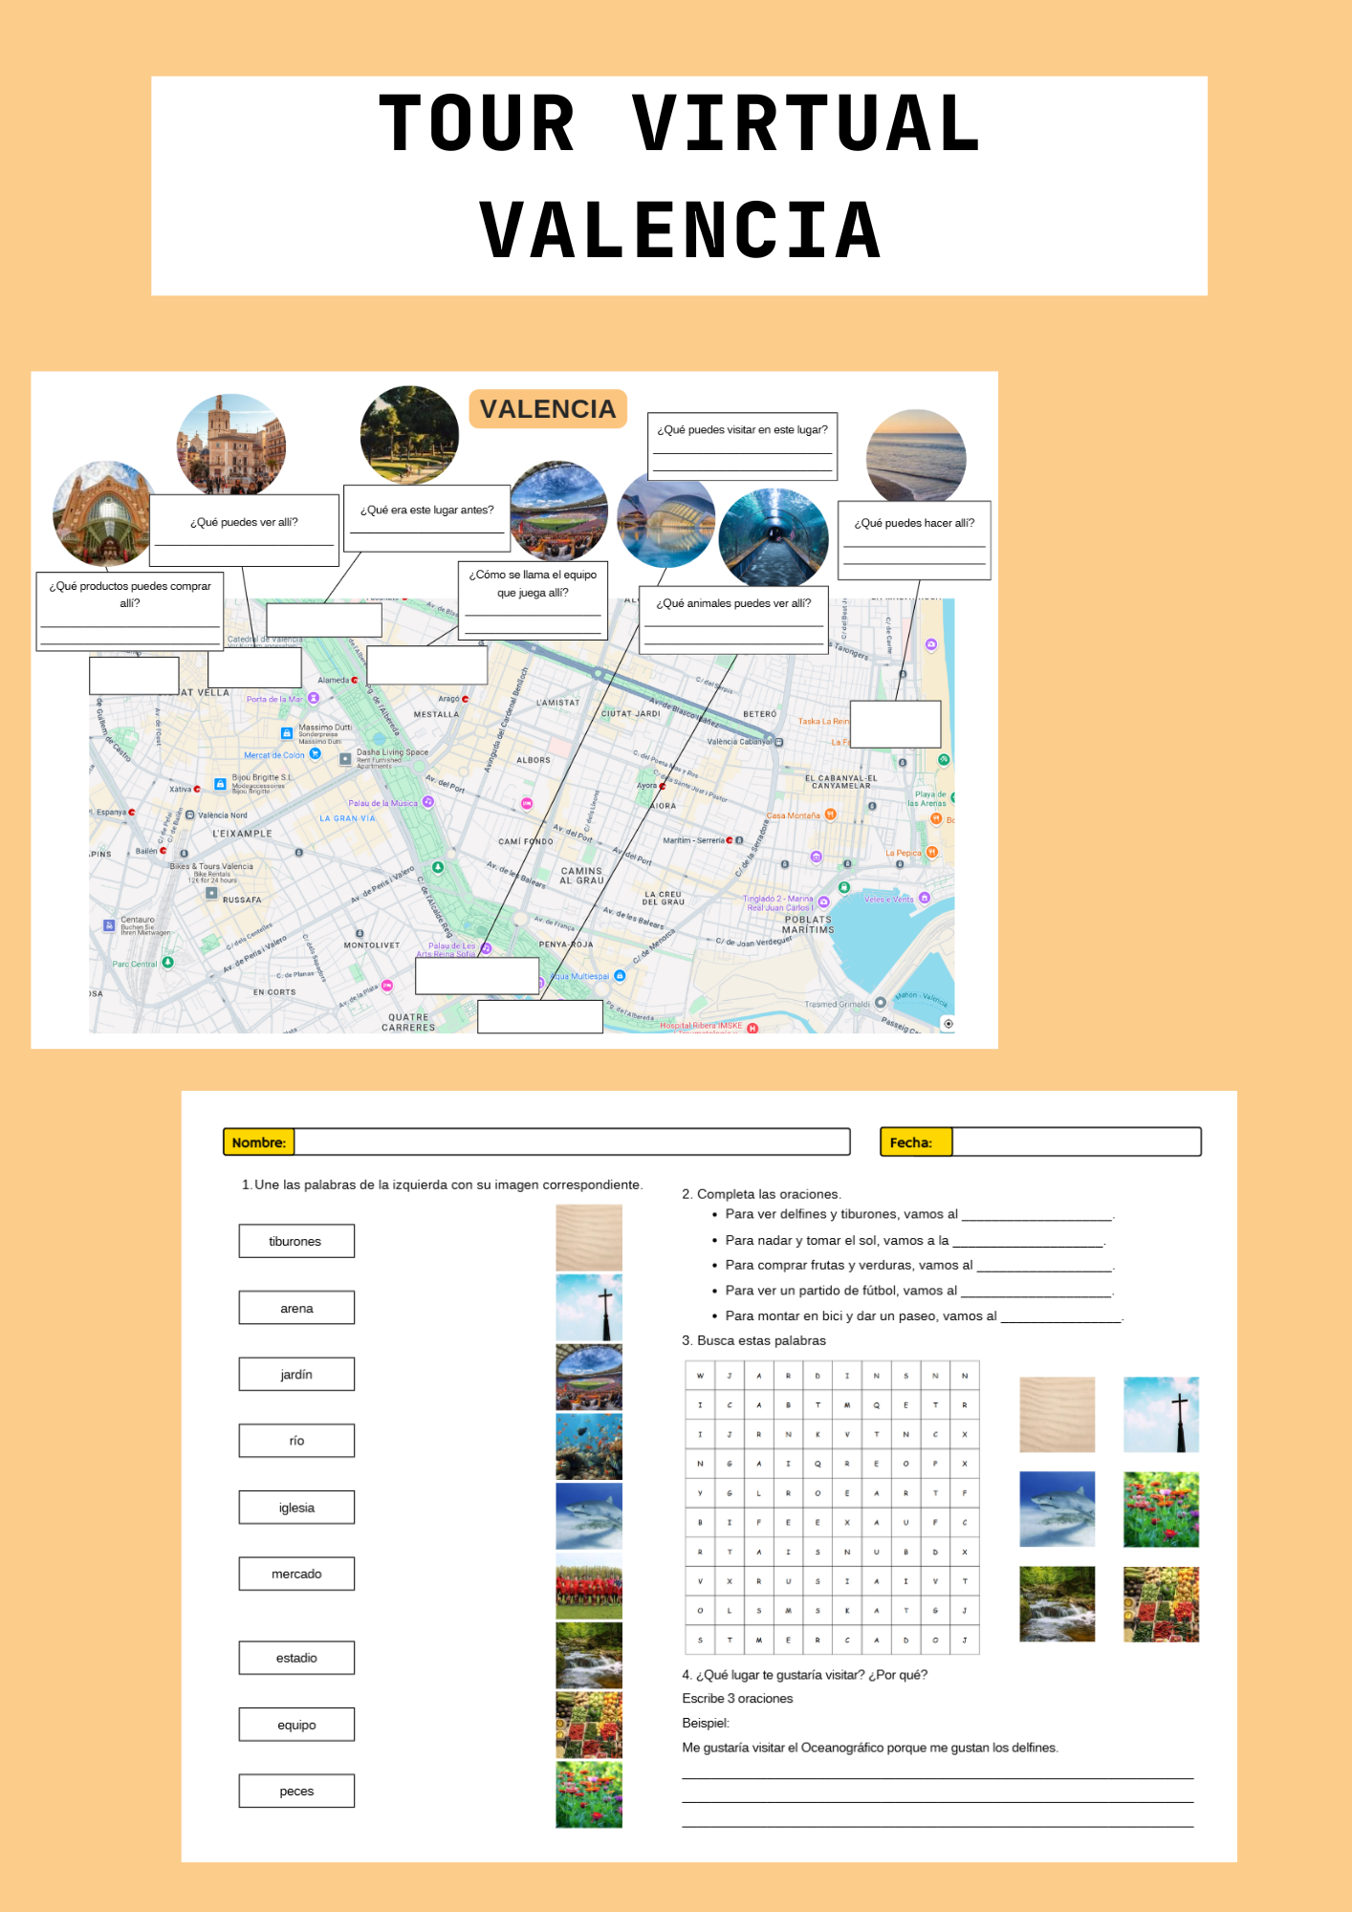This screenshot has height=1912, width=1352.
Task: Select the coral reef fish picture
Action: pyautogui.click(x=589, y=1446)
